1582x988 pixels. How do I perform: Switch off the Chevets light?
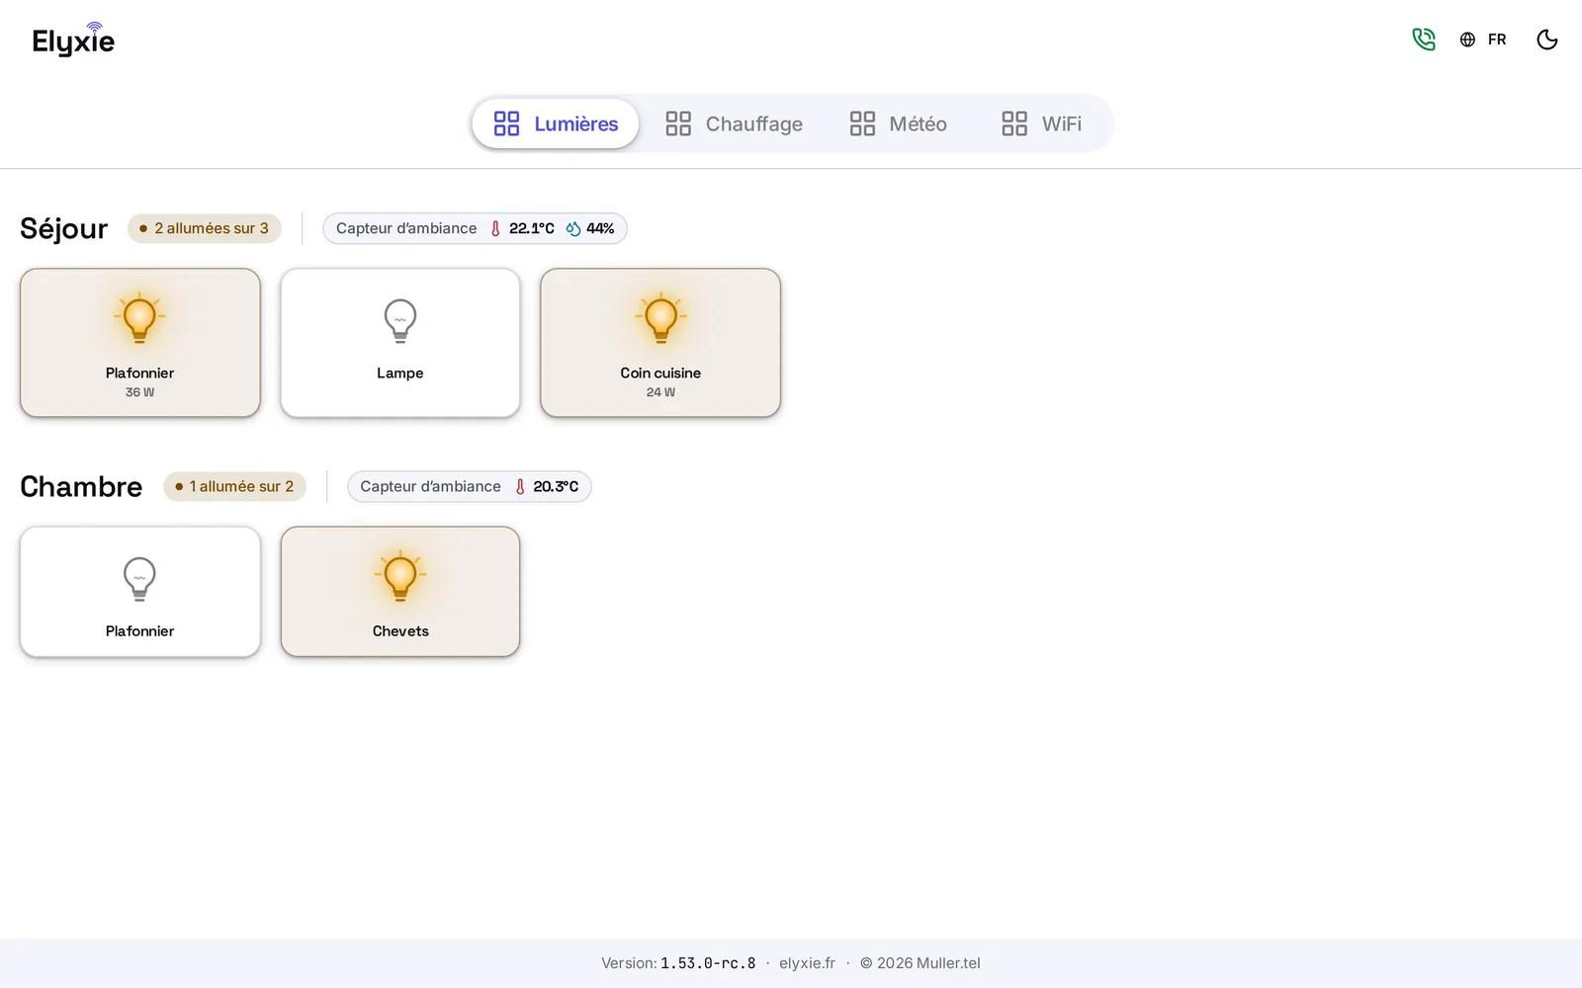pos(400,592)
